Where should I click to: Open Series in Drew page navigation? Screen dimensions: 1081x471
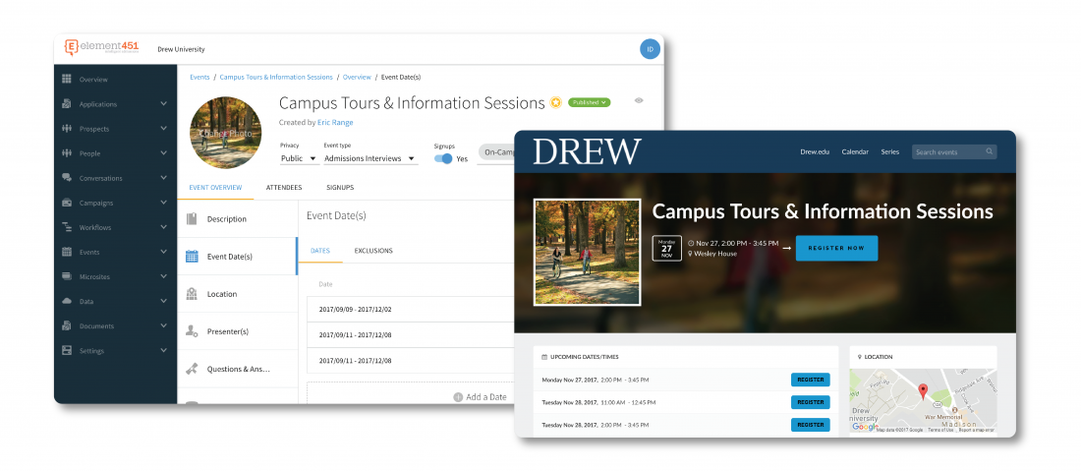coord(890,151)
